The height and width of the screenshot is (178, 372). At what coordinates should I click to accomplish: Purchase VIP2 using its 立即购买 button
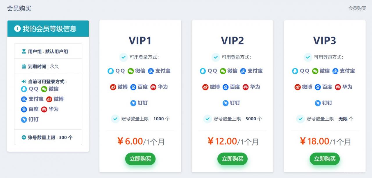click(x=233, y=159)
